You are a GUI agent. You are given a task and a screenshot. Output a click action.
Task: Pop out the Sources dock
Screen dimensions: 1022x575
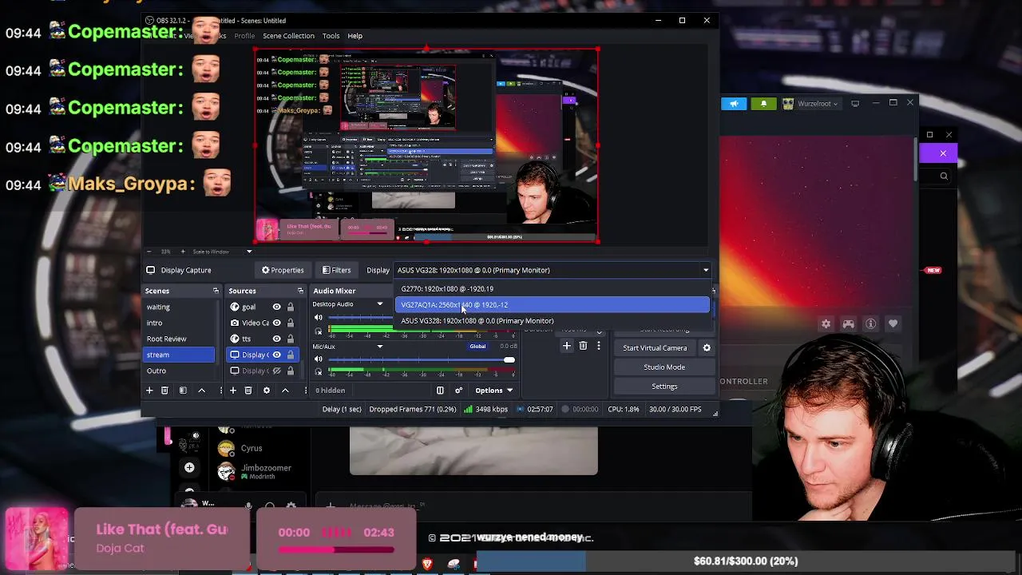(300, 291)
